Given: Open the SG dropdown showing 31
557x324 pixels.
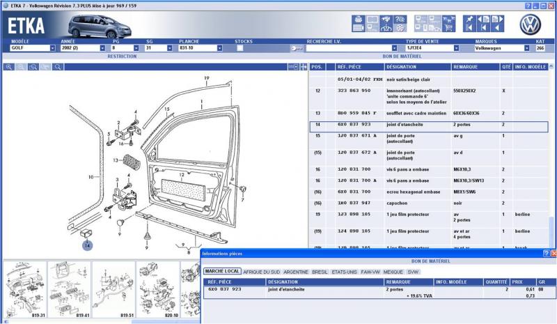Looking at the screenshot, I should 169,48.
